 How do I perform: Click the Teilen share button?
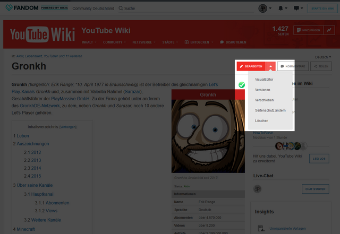point(321,66)
